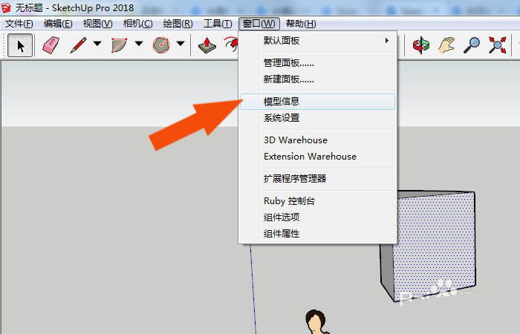Select the Orbit tool
Image resolution: width=520 pixels, height=334 pixels.
pyautogui.click(x=421, y=45)
